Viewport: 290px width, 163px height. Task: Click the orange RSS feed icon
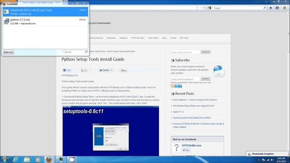tap(172, 86)
